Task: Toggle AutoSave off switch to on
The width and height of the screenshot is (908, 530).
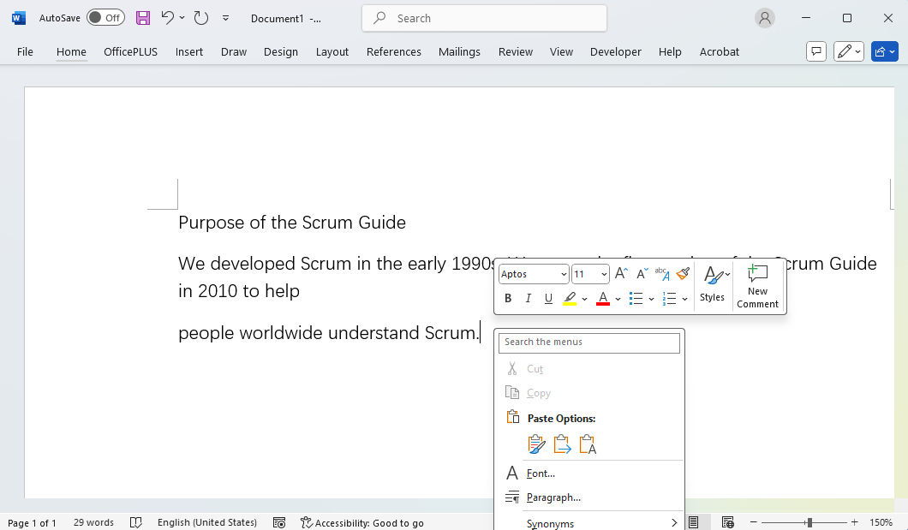Action: pyautogui.click(x=105, y=17)
